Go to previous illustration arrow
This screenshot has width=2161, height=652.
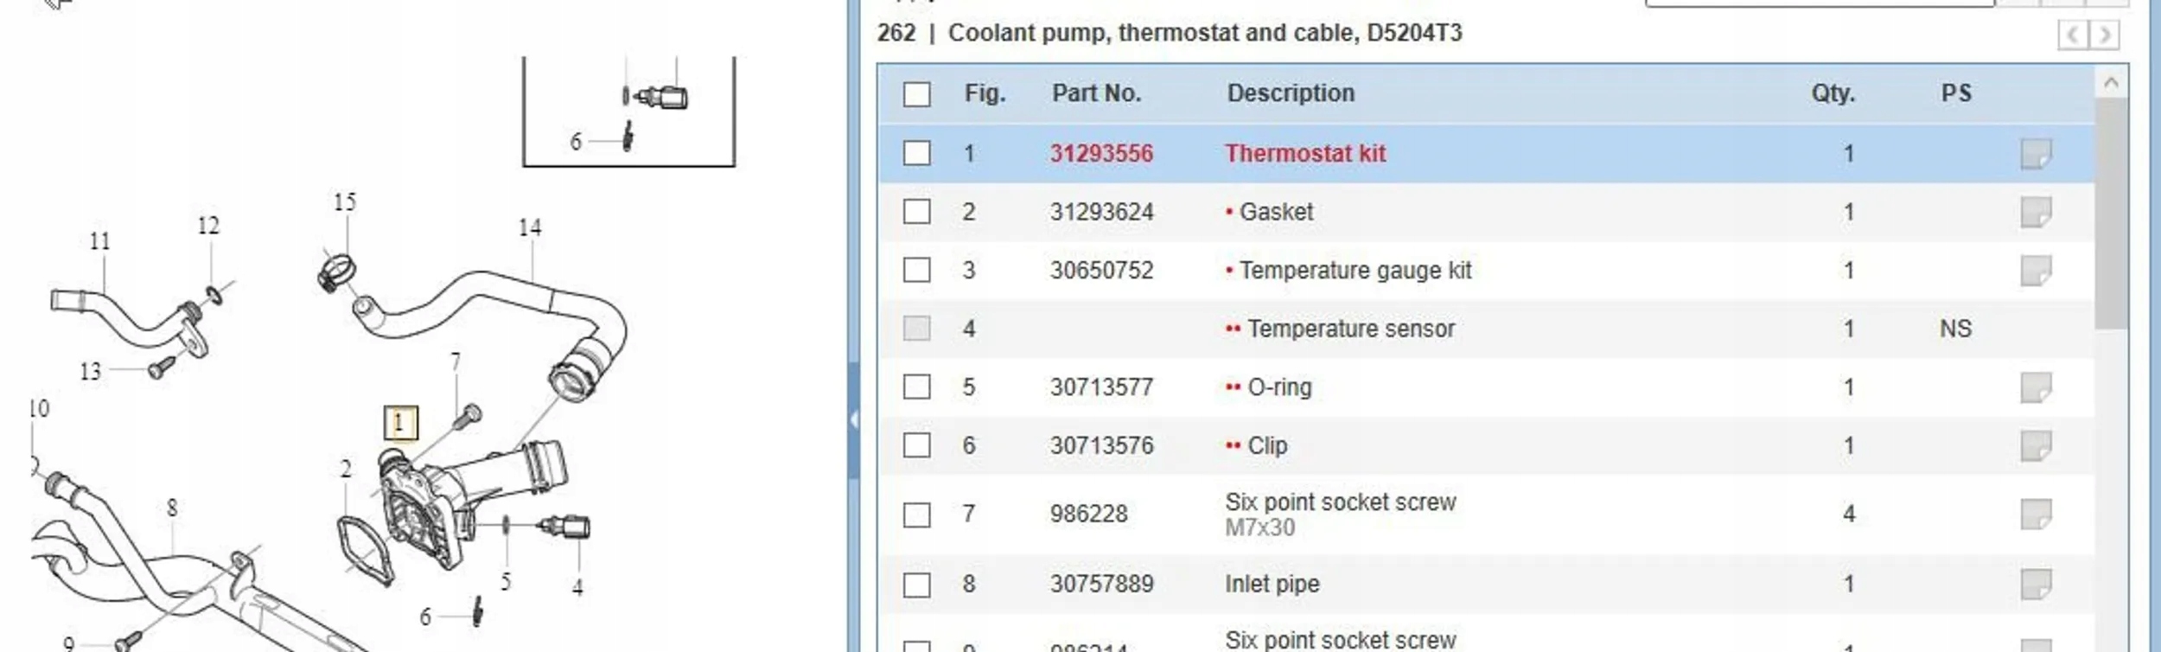click(2072, 35)
